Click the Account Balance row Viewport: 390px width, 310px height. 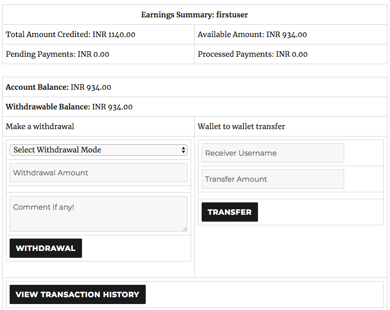point(194,87)
